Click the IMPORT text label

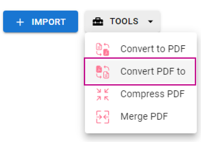tap(48, 22)
